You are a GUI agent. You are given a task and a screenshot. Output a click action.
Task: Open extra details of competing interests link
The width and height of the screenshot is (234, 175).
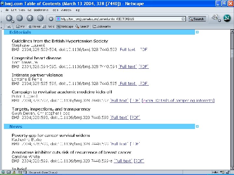[x=178, y=100]
